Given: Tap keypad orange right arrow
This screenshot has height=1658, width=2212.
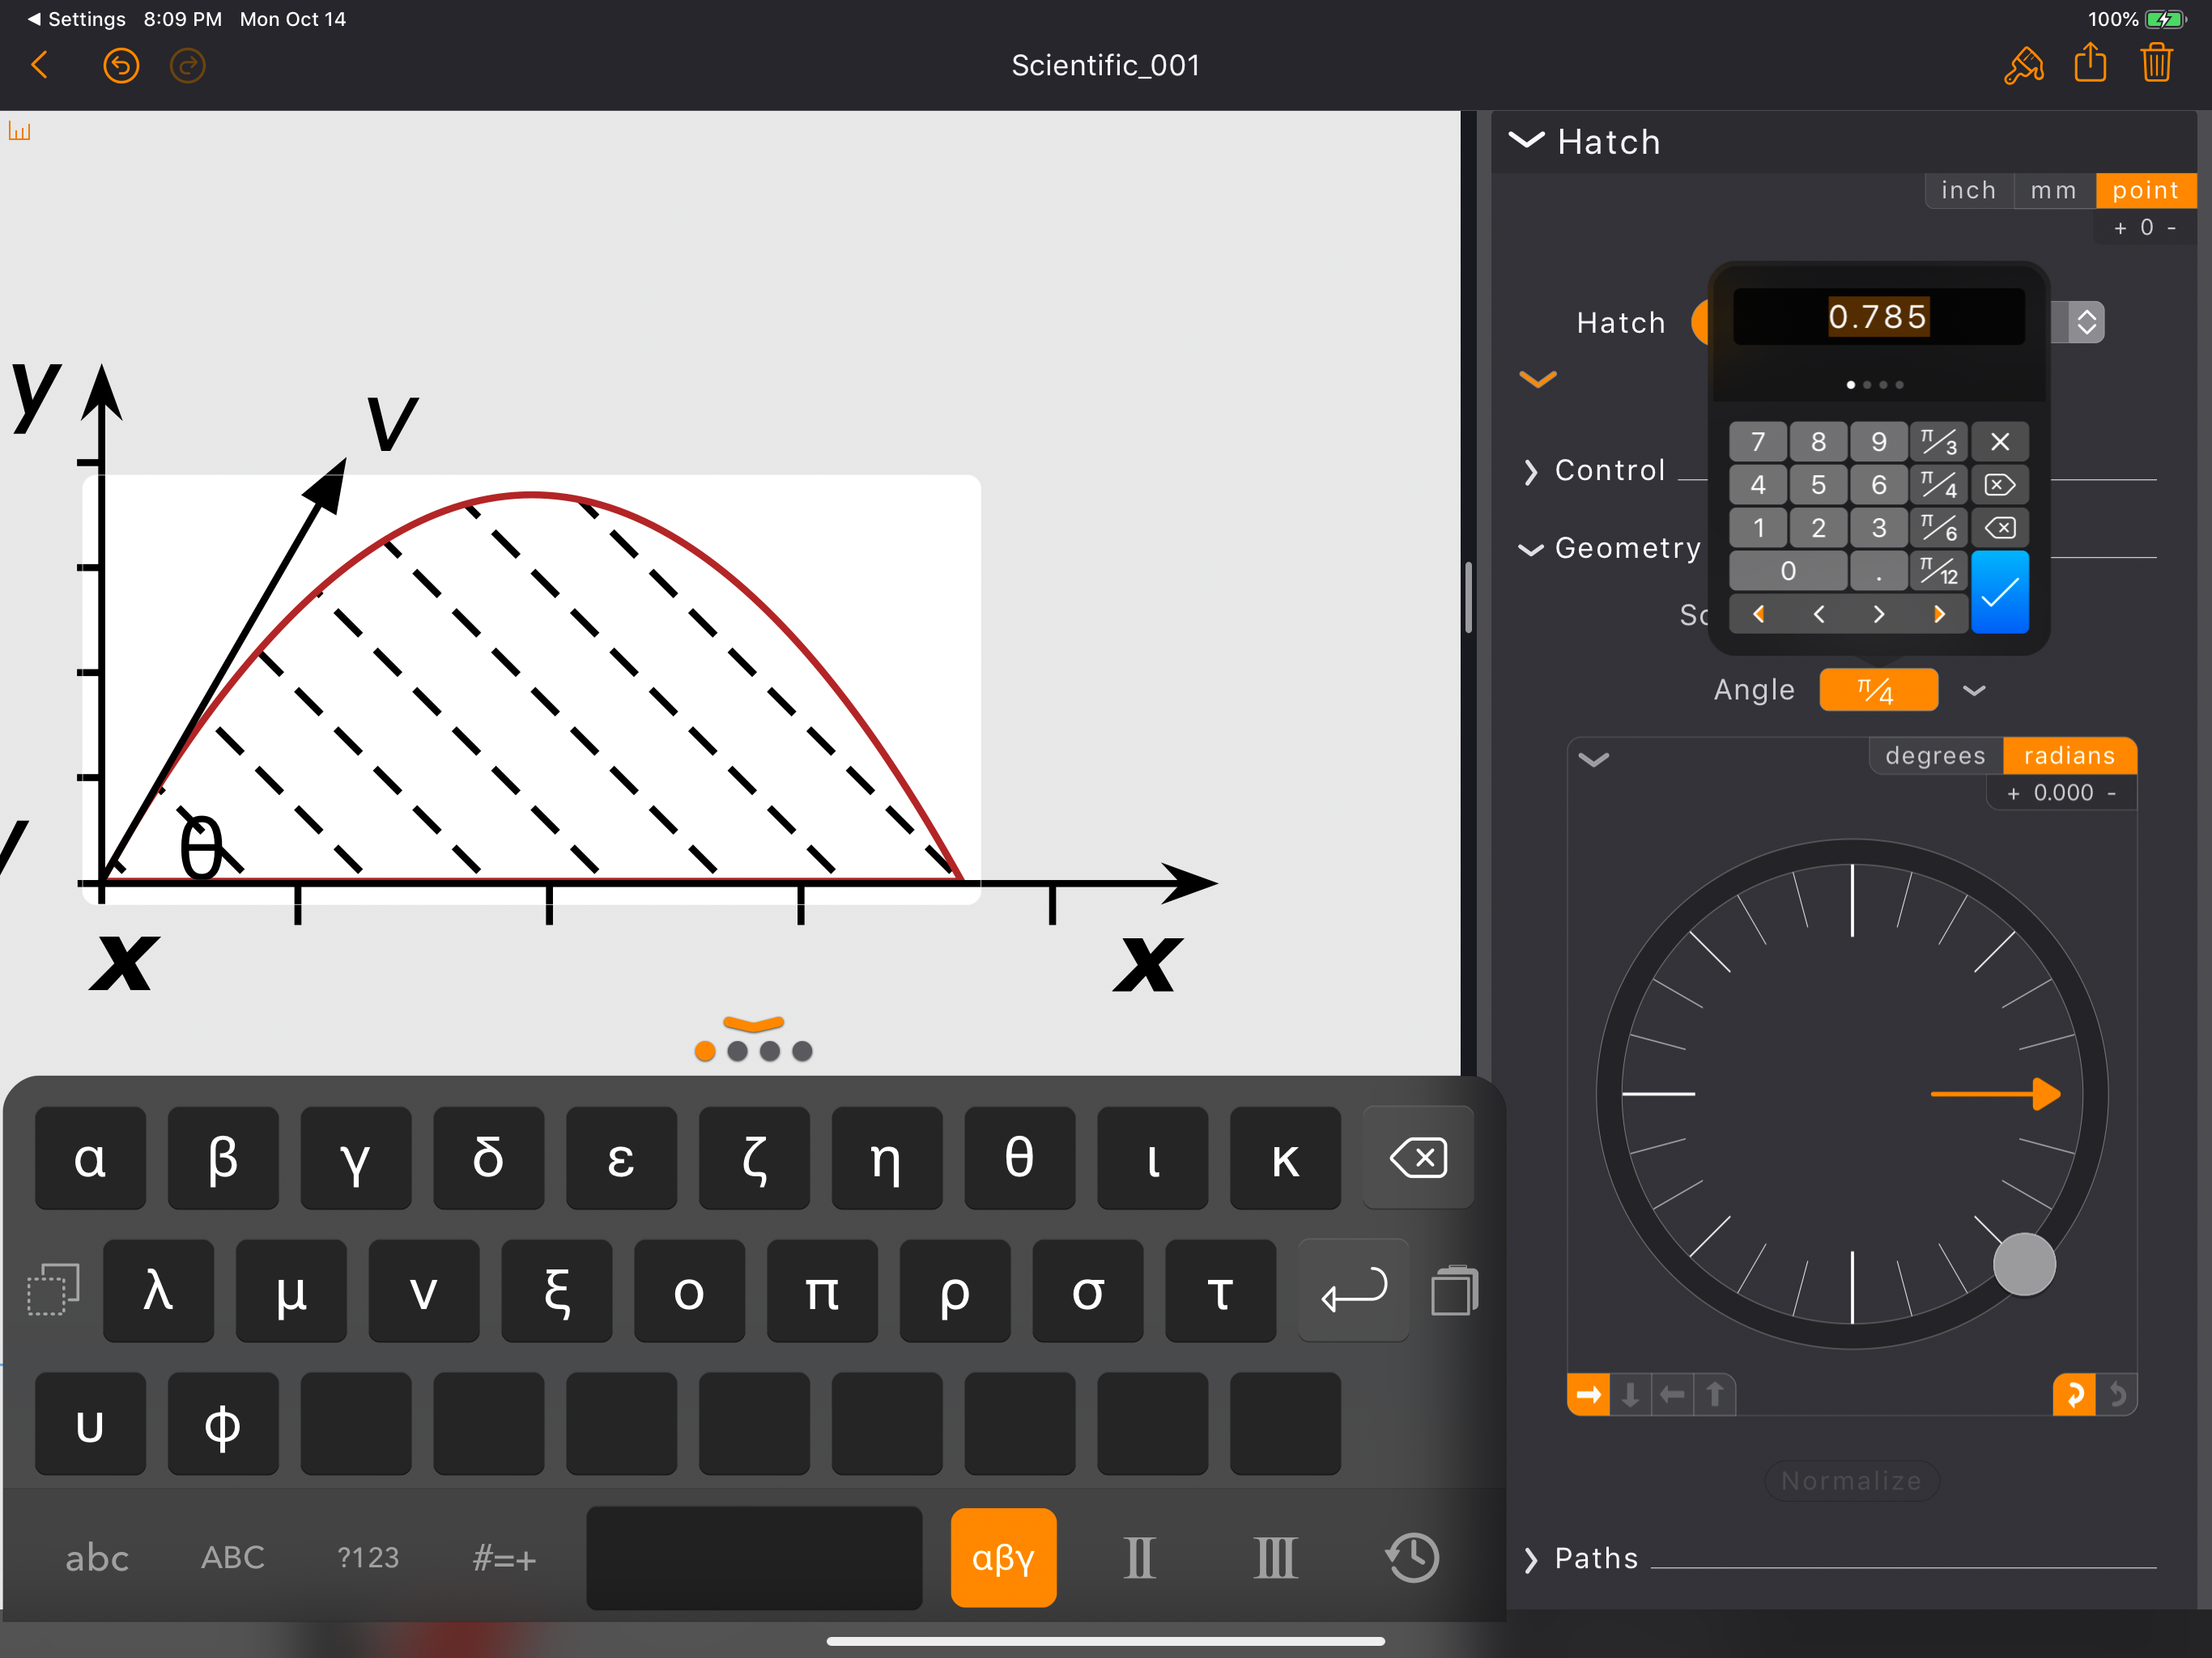Looking at the screenshot, I should tap(1939, 614).
